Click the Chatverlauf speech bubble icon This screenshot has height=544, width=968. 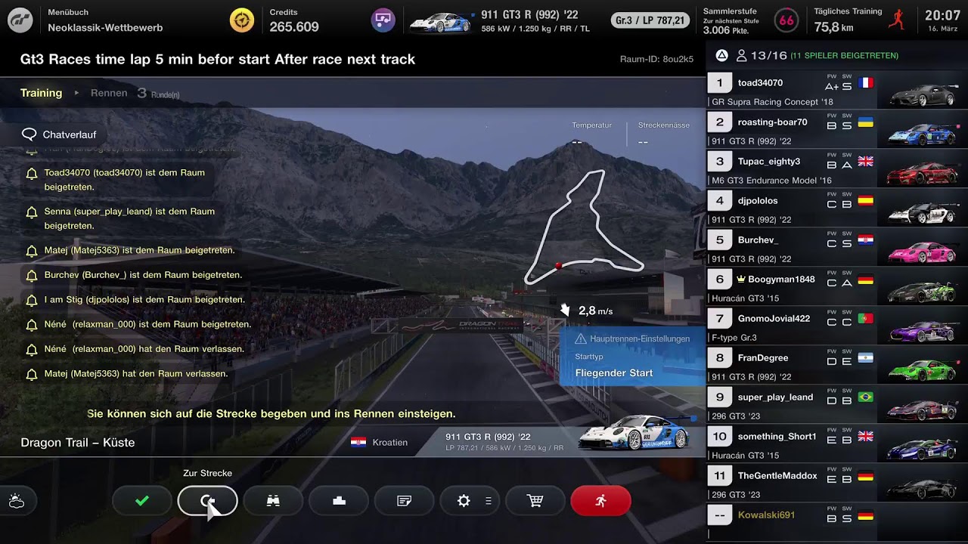tap(29, 134)
